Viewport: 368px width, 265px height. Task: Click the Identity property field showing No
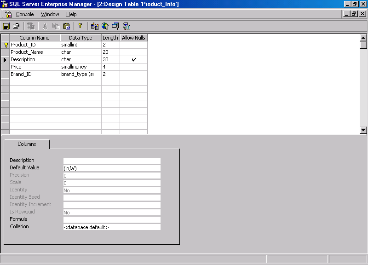tap(112, 190)
